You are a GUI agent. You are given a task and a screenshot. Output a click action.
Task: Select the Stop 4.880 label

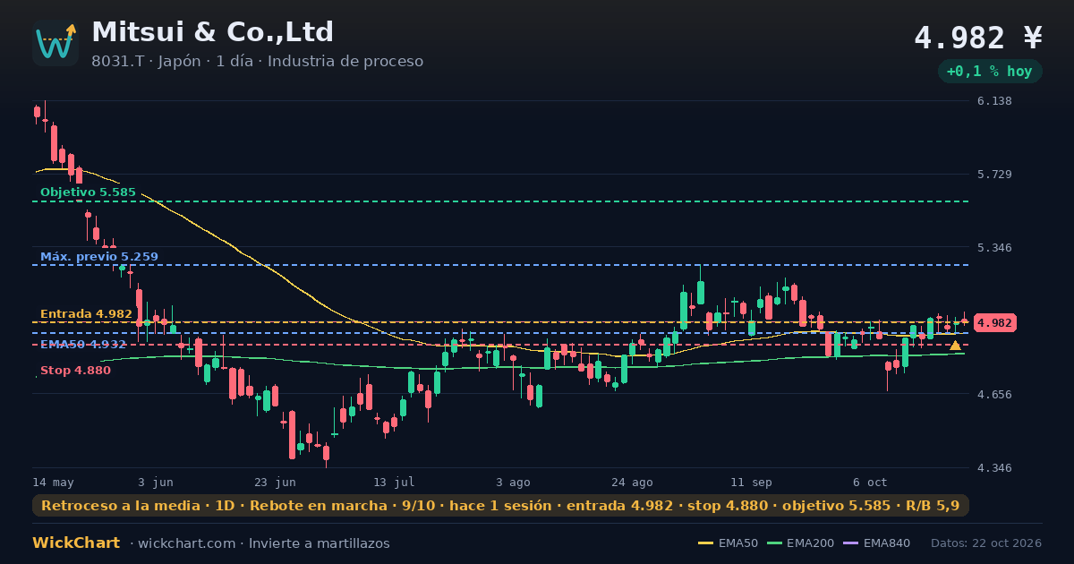pyautogui.click(x=75, y=371)
